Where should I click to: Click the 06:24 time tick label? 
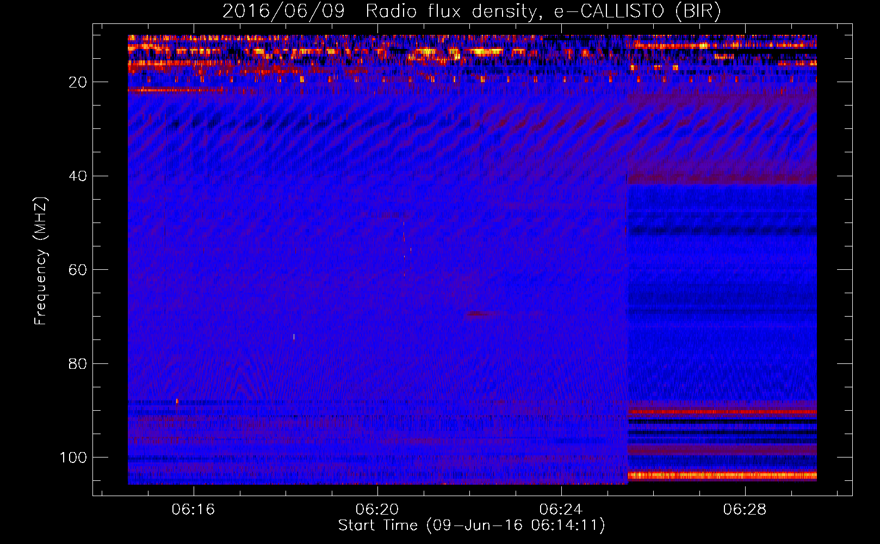(561, 510)
